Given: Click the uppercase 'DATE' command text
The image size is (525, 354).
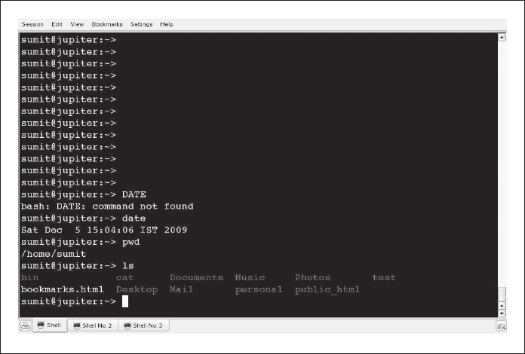Looking at the screenshot, I should click(x=134, y=194).
